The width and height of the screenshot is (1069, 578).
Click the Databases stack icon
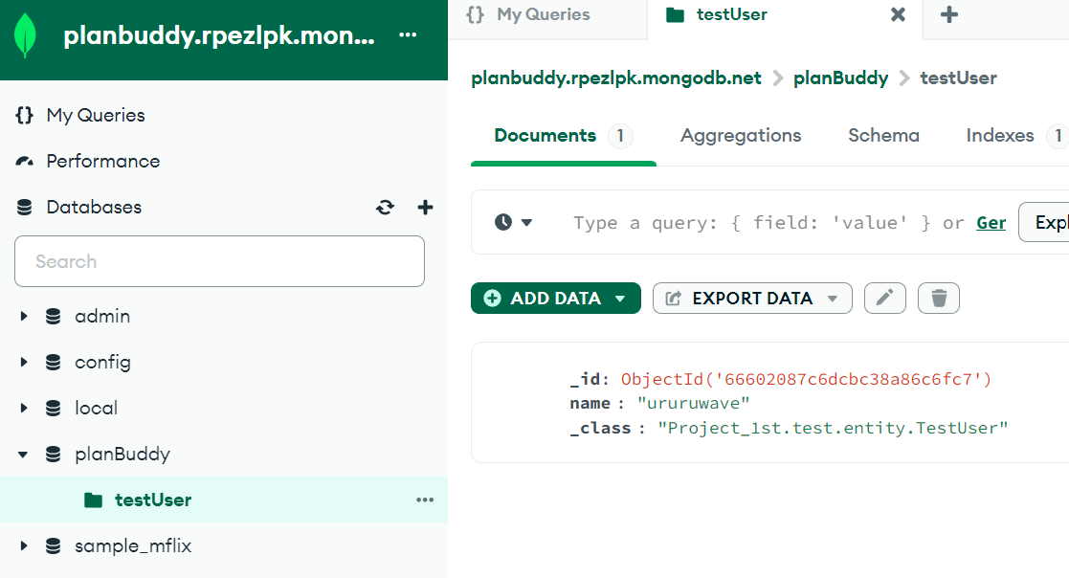[25, 208]
